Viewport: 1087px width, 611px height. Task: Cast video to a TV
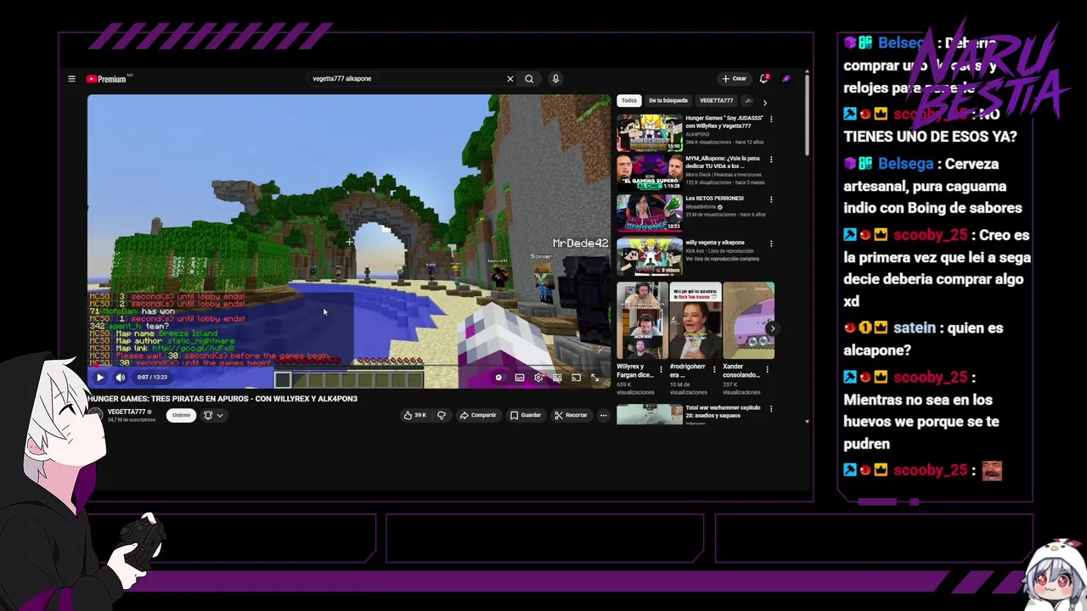click(x=576, y=378)
